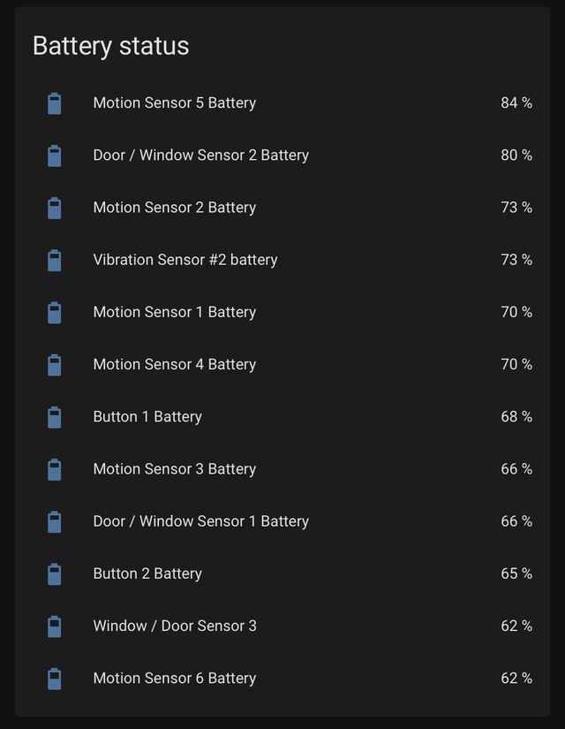This screenshot has width=565, height=729.
Task: Click the Button 2 battery icon
Action: point(54,573)
